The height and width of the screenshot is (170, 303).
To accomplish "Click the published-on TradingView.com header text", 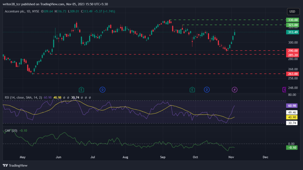I will pyautogui.click(x=55, y=4).
